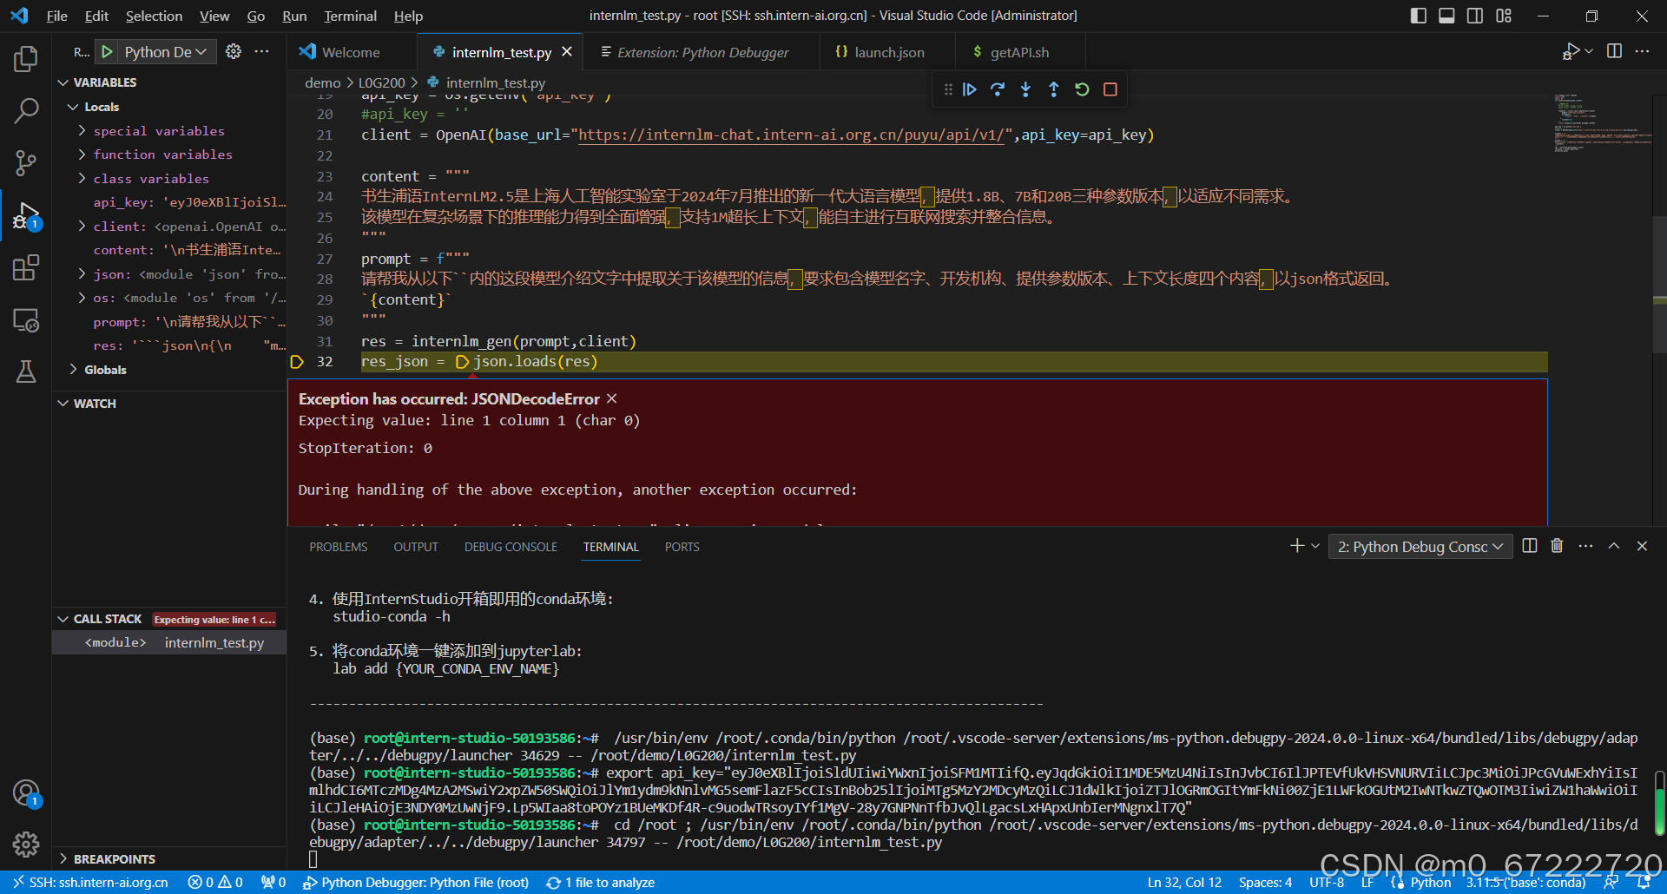Close the JSONDecodeError exception widget
Image resolution: width=1667 pixels, height=894 pixels.
[x=612, y=398]
